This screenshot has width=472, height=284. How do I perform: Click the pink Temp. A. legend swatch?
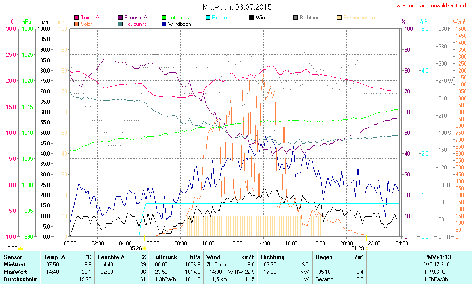(x=77, y=18)
